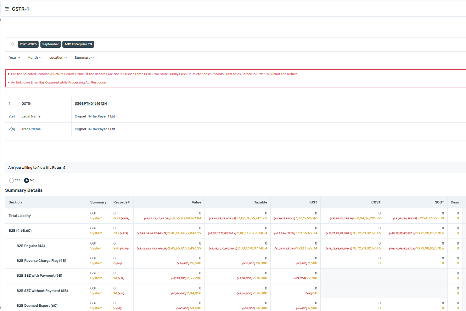Click the GSTIN value 33GSPTN0161G1ZH

[91, 104]
